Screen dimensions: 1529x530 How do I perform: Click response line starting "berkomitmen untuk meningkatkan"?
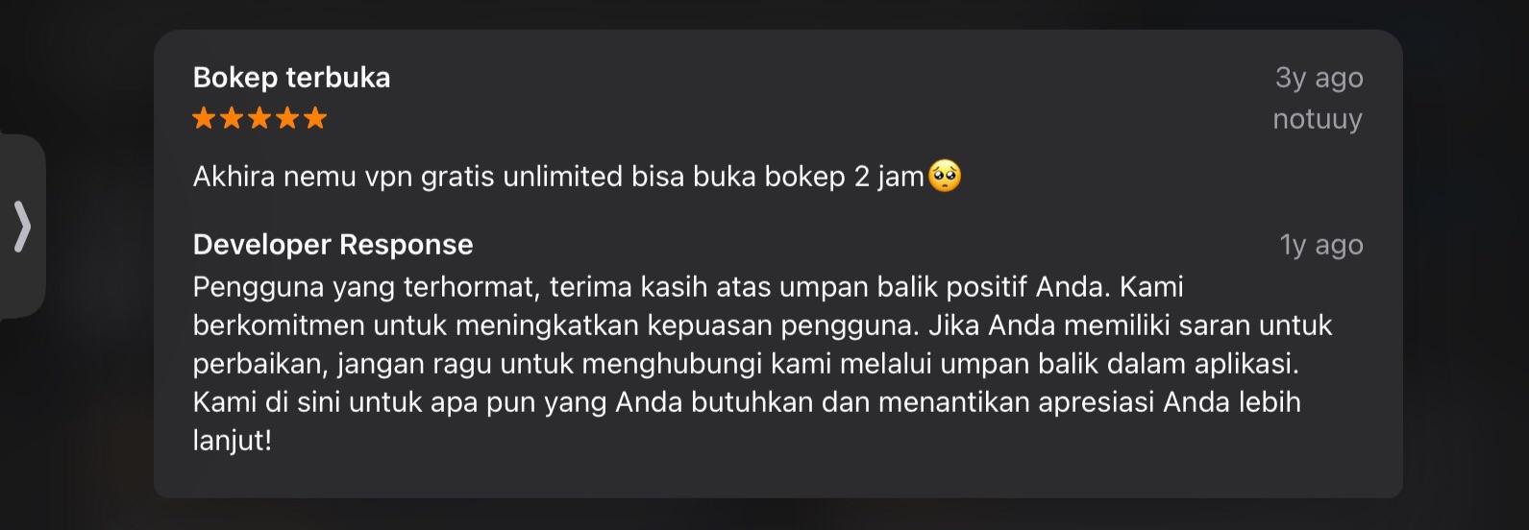coord(762,325)
